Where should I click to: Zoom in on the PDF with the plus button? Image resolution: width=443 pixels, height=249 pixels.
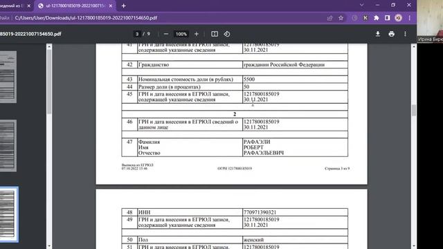tap(197, 34)
